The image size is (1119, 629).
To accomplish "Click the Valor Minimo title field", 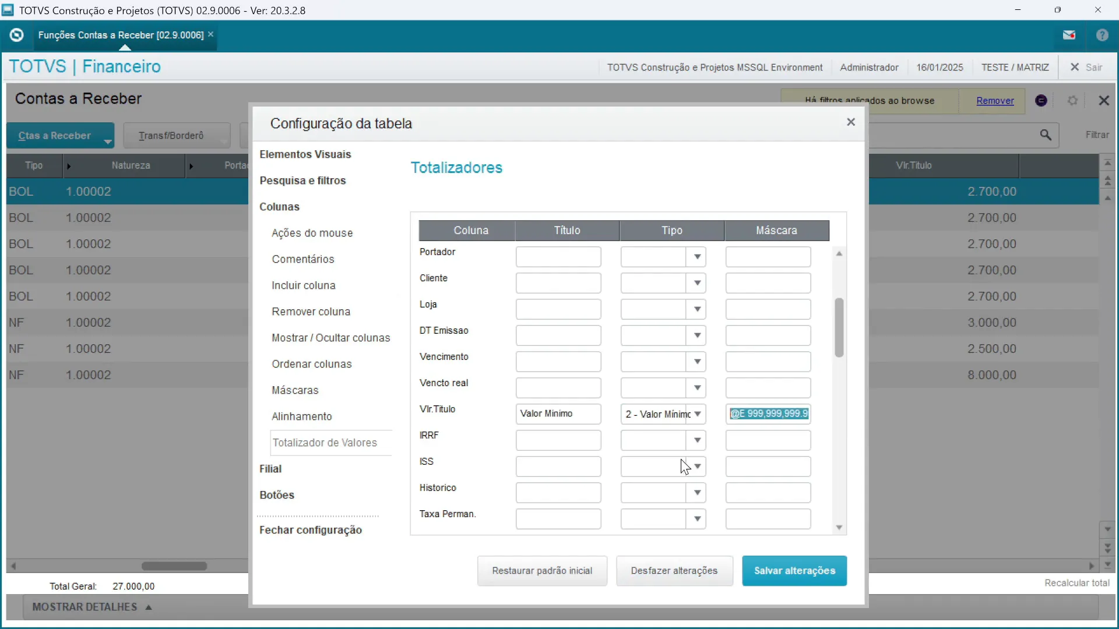I will click(x=558, y=414).
